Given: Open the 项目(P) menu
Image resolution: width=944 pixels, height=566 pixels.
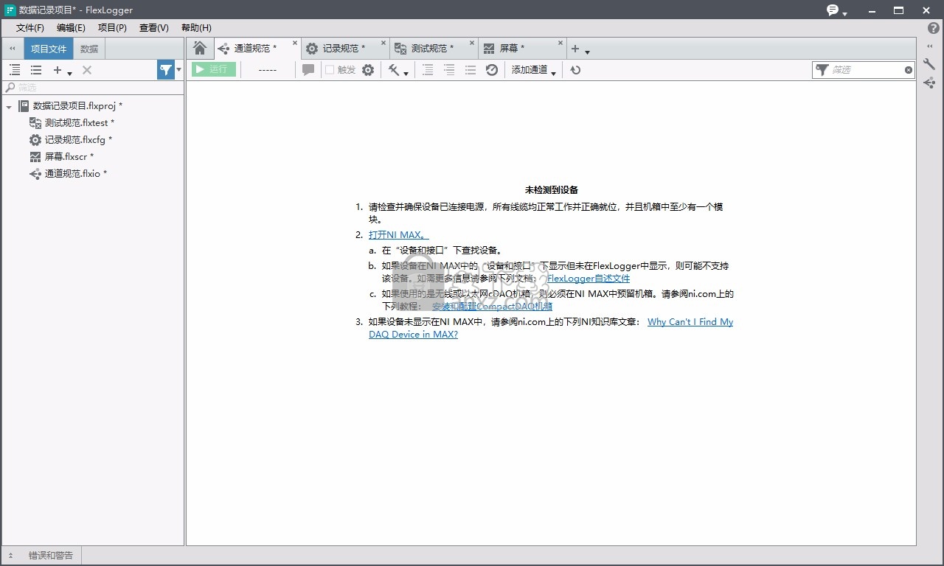Looking at the screenshot, I should tap(112, 28).
